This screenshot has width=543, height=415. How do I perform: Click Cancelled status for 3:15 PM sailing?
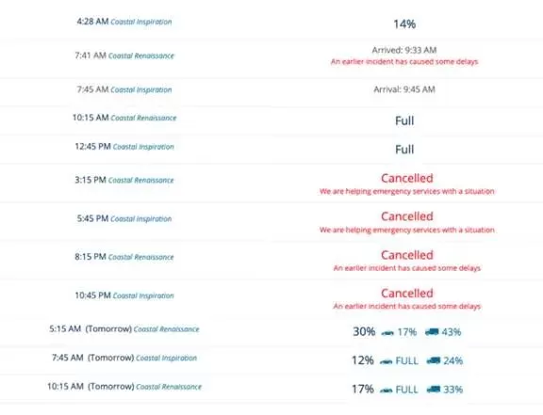(x=407, y=178)
